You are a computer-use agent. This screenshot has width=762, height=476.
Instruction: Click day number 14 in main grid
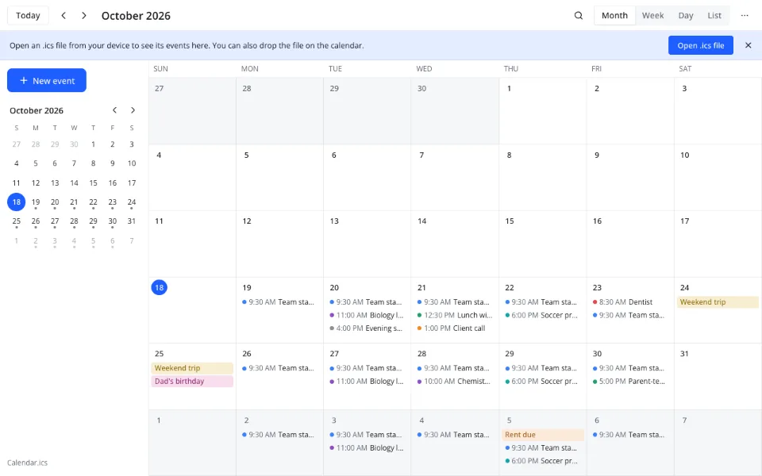tap(421, 221)
